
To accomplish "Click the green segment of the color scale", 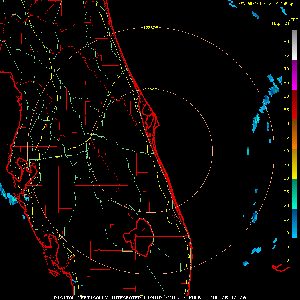I will pos(294,194).
